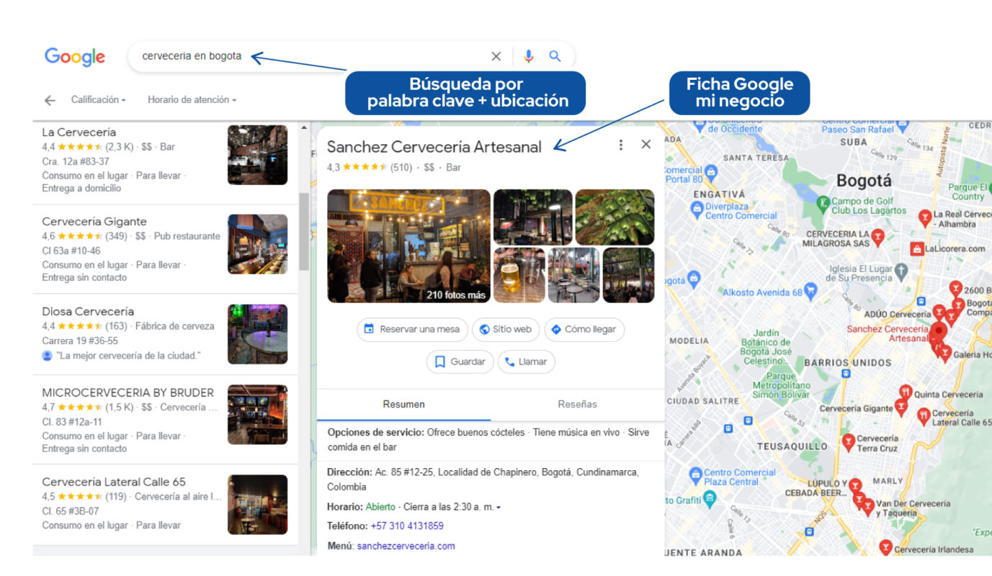Image resolution: width=992 pixels, height=576 pixels.
Task: Open main photo showing 210 fotos más
Action: (408, 246)
